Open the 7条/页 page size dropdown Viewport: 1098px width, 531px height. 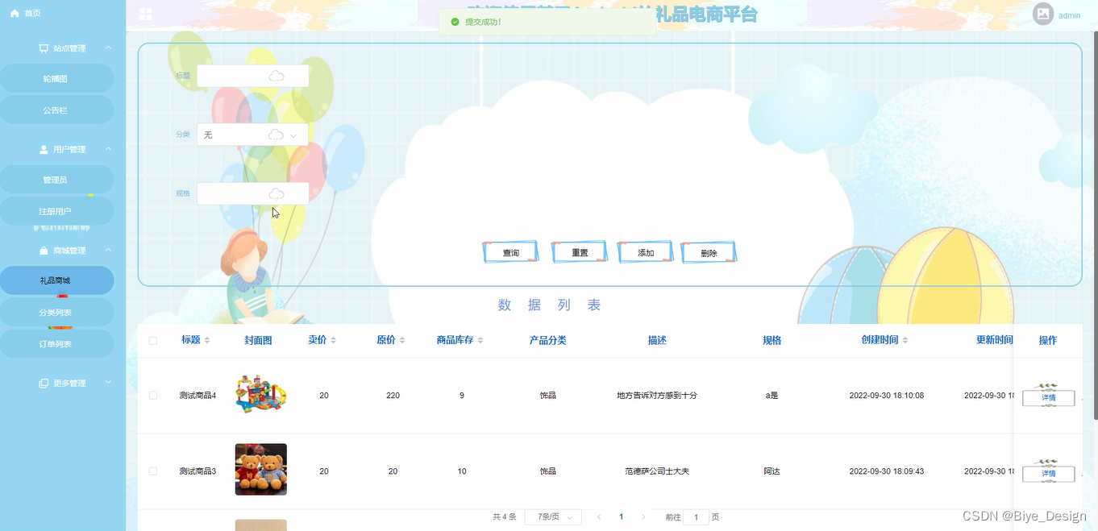pos(553,517)
